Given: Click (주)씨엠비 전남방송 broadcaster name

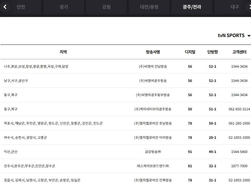Looking at the screenshot, I should tap(153, 66).
